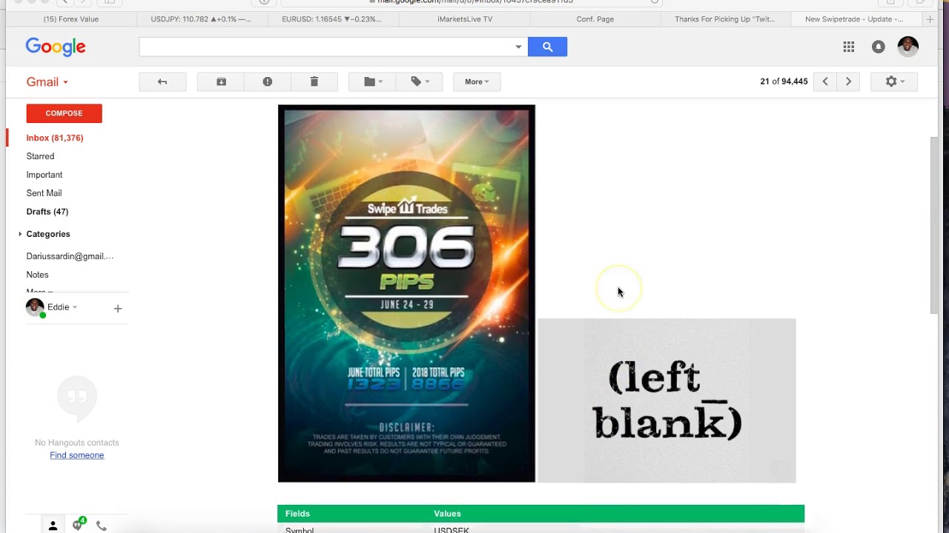949x533 pixels.
Task: Delete this email with the trash icon
Action: pos(314,81)
